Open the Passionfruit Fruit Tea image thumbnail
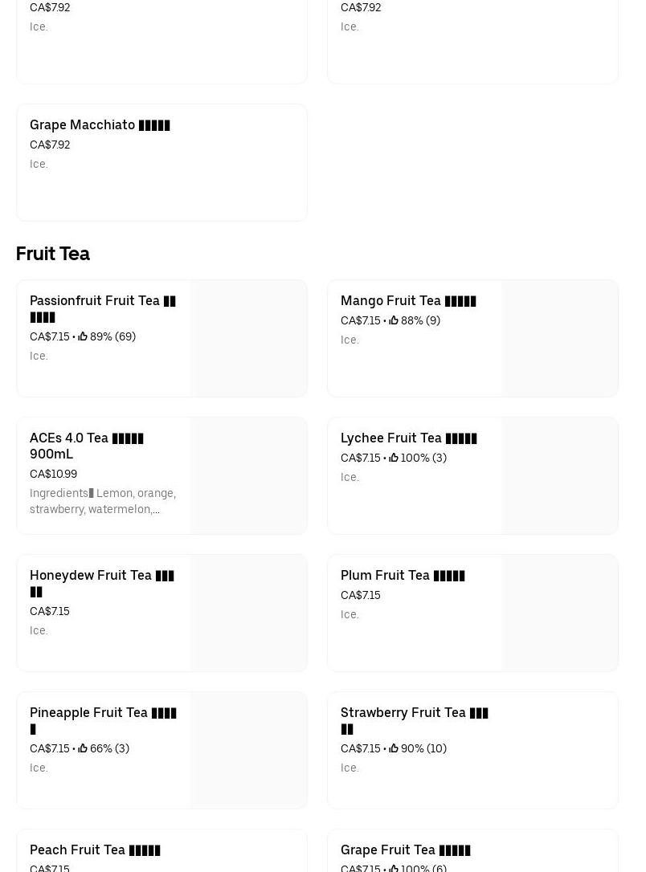The image size is (646, 872). point(248,338)
